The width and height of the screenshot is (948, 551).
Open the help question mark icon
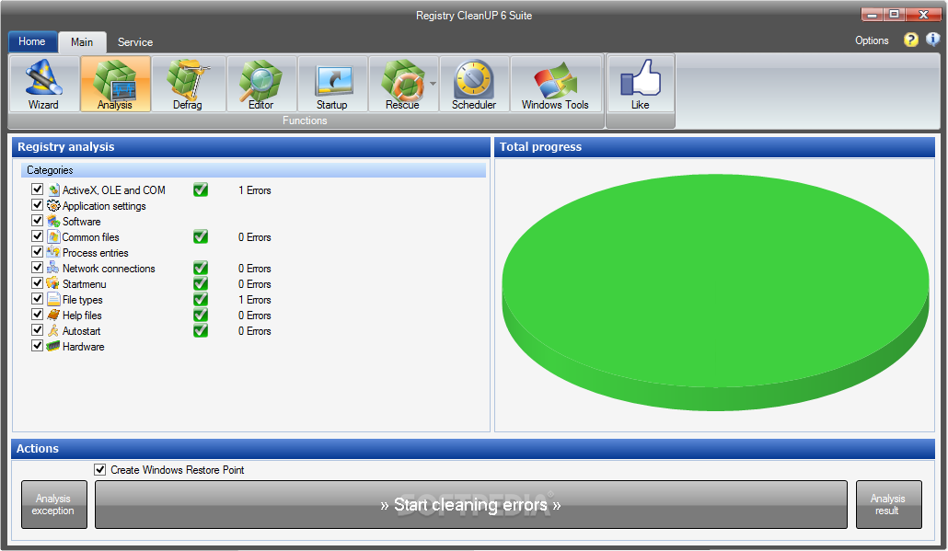pos(910,40)
